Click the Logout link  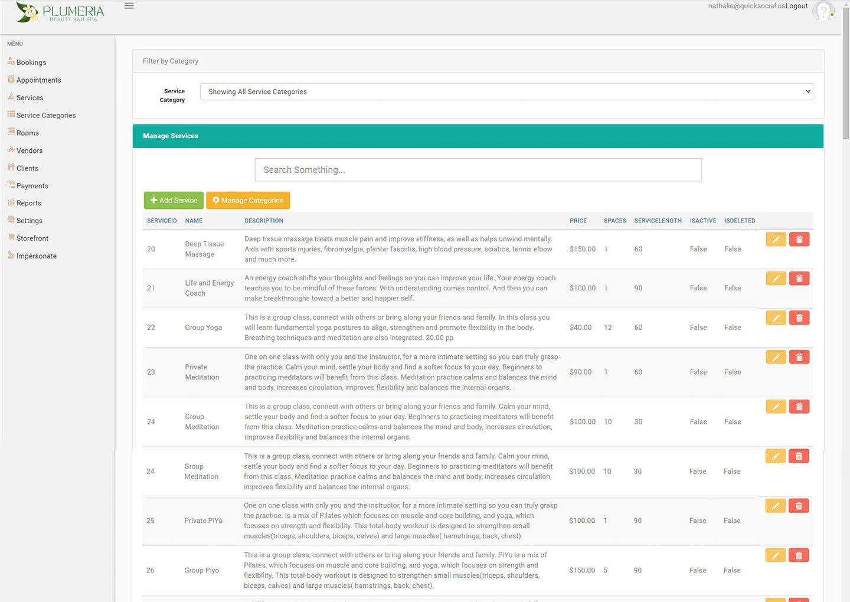796,6
